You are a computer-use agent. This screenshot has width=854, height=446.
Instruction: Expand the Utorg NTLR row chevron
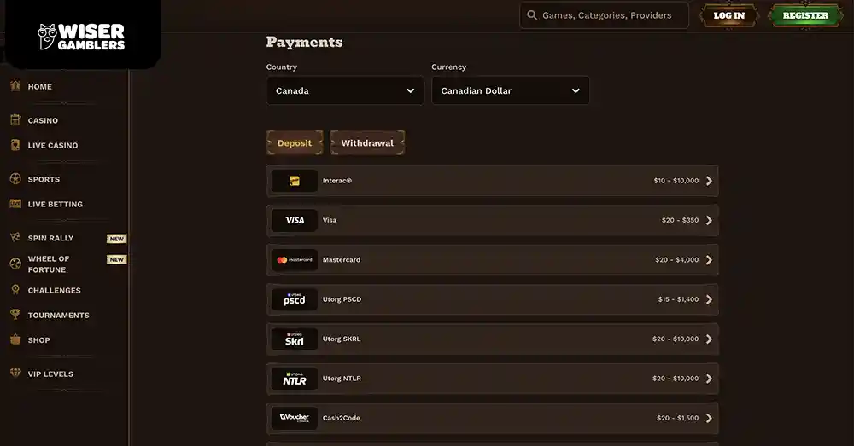[x=709, y=379]
